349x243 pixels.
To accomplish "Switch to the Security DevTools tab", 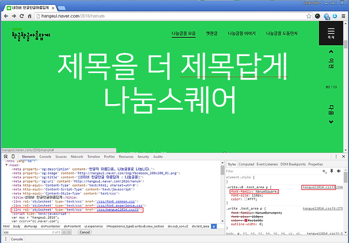I will pyautogui.click(x=143, y=157).
